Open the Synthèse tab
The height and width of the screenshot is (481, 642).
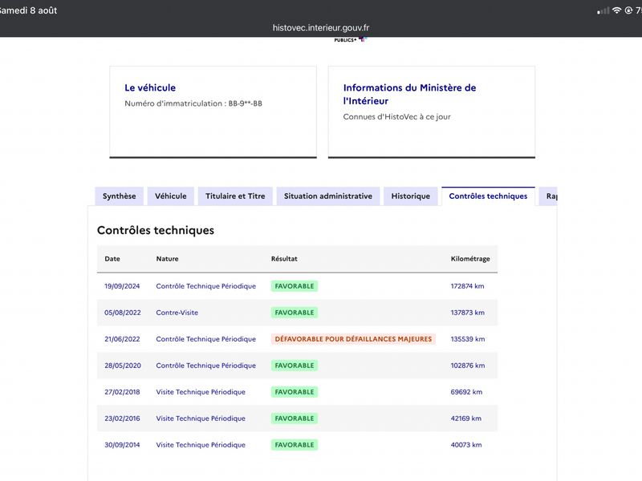tap(119, 196)
